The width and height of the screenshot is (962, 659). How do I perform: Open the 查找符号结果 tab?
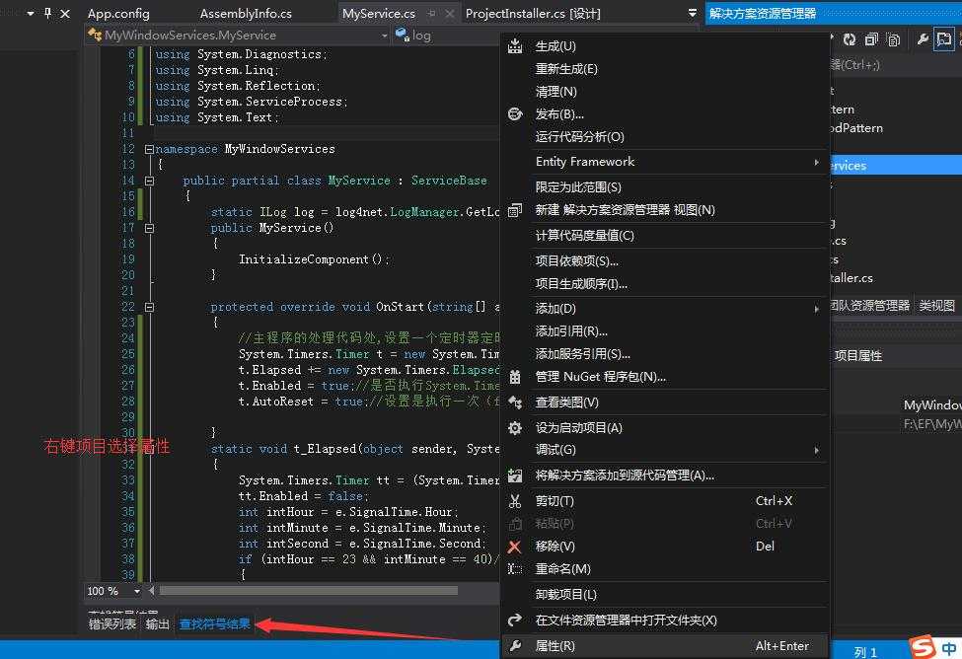[x=215, y=624]
